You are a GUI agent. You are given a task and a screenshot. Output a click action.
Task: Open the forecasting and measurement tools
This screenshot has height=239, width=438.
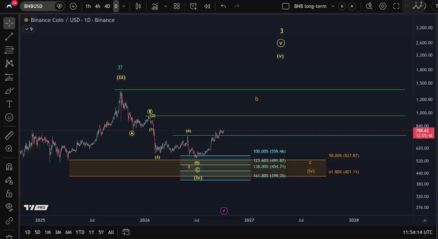point(9,77)
